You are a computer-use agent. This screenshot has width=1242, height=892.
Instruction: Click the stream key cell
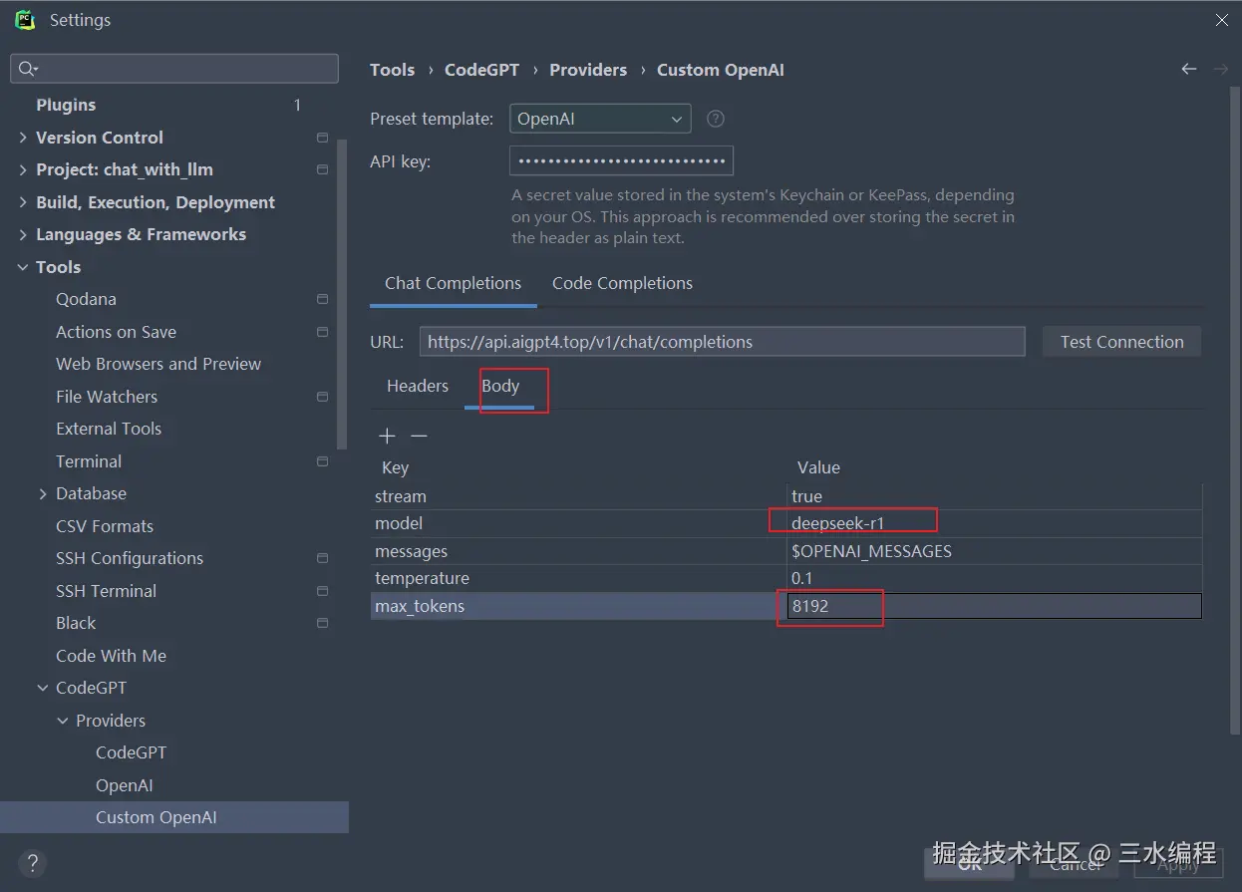[x=578, y=496]
